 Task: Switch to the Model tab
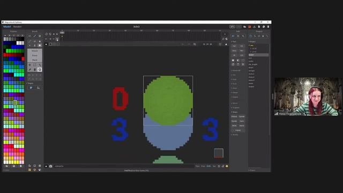(7, 27)
